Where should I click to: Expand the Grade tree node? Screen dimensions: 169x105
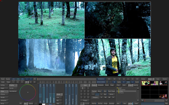pyautogui.click(x=119, y=91)
